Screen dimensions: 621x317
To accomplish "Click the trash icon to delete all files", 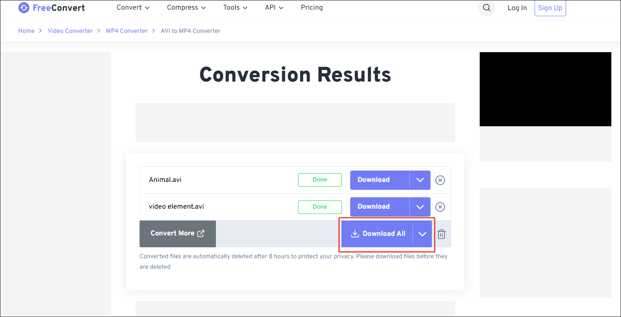I will point(442,234).
